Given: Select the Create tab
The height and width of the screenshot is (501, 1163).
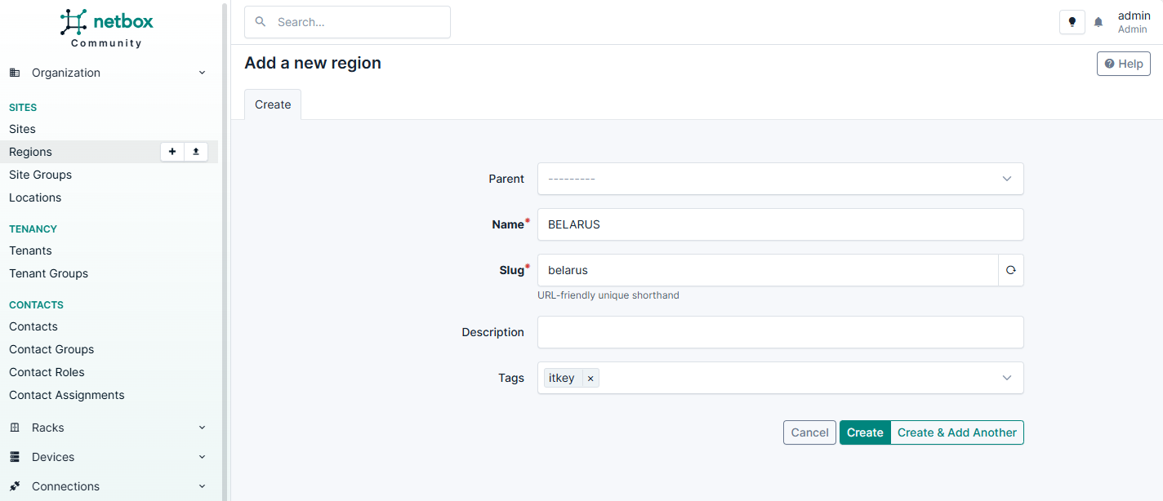Looking at the screenshot, I should 273,104.
